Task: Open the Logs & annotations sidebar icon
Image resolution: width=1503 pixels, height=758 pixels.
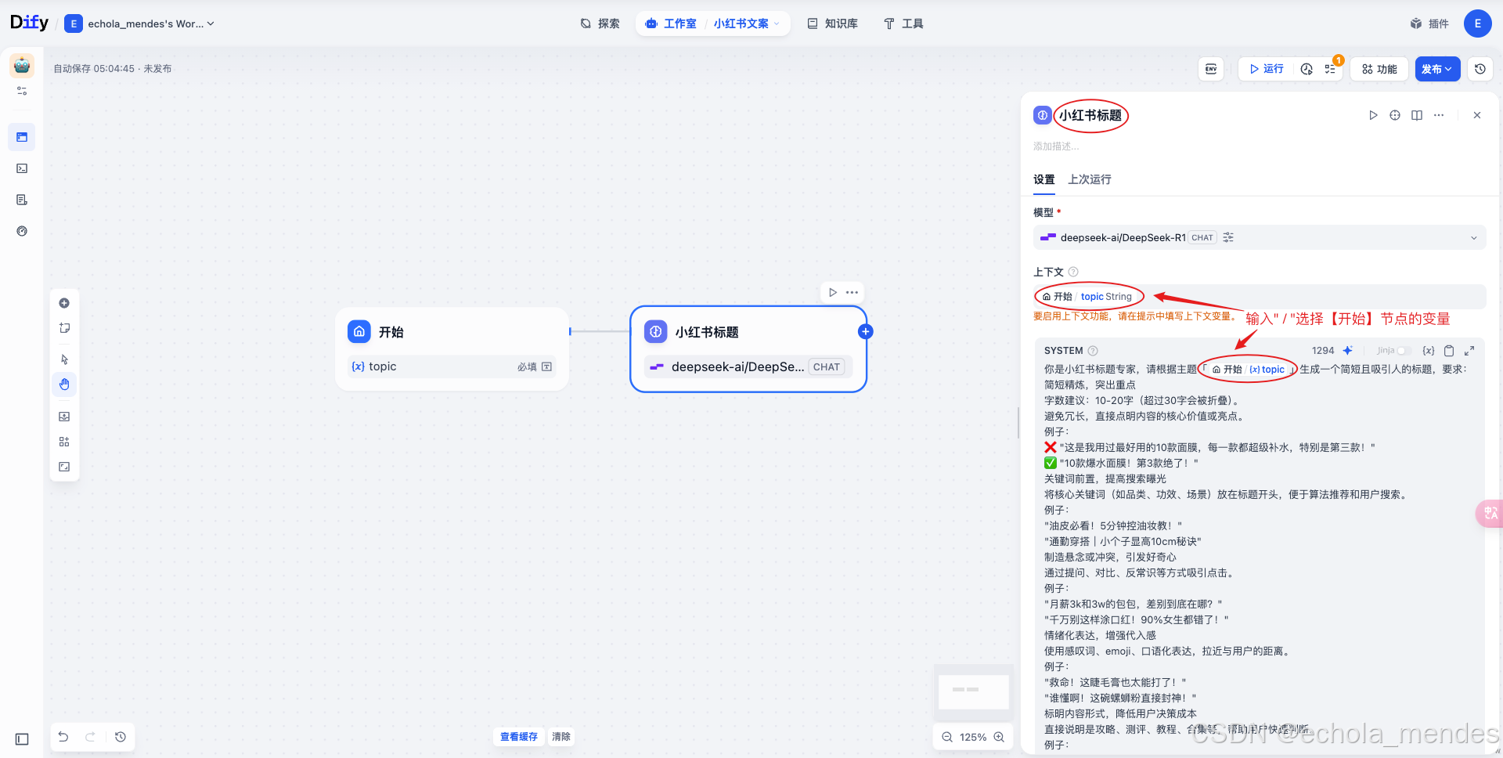Action: [x=22, y=200]
